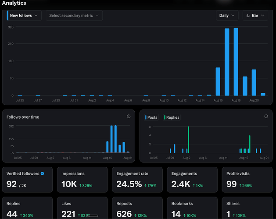Click the 24.5% engagement rate value

click(x=129, y=184)
